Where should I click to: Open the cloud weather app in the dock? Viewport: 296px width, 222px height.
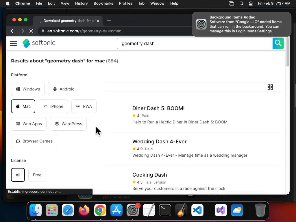[237, 210]
